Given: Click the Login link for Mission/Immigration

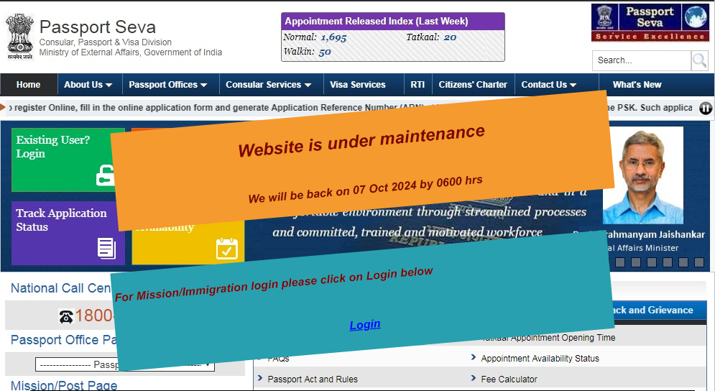Looking at the screenshot, I should click(365, 325).
